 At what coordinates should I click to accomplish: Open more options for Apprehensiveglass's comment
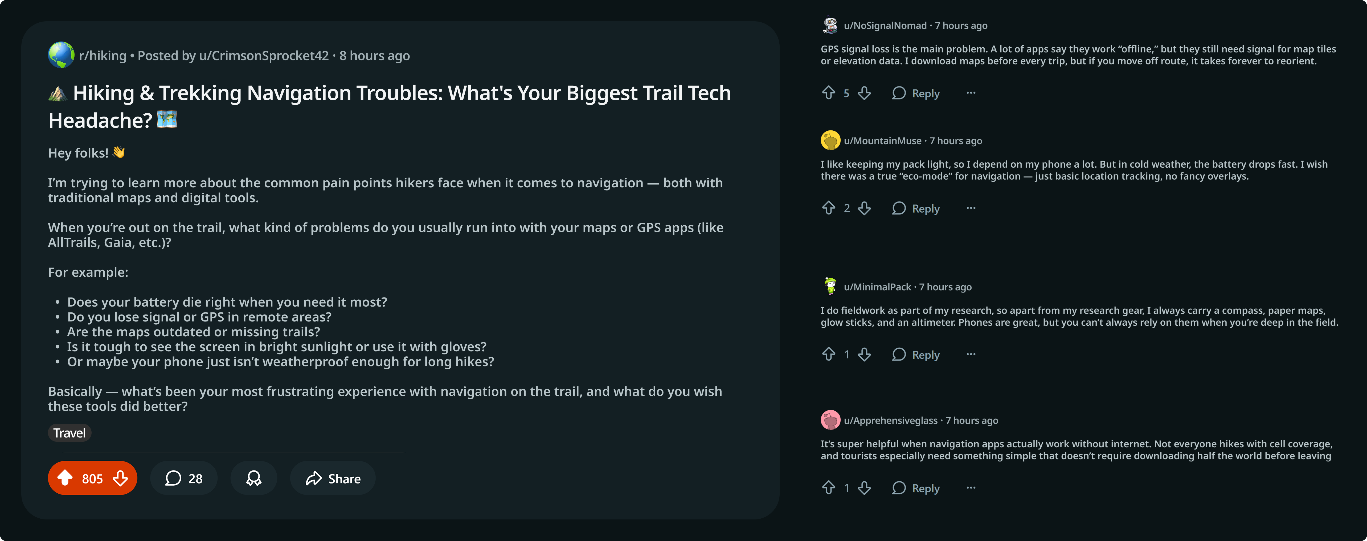971,488
